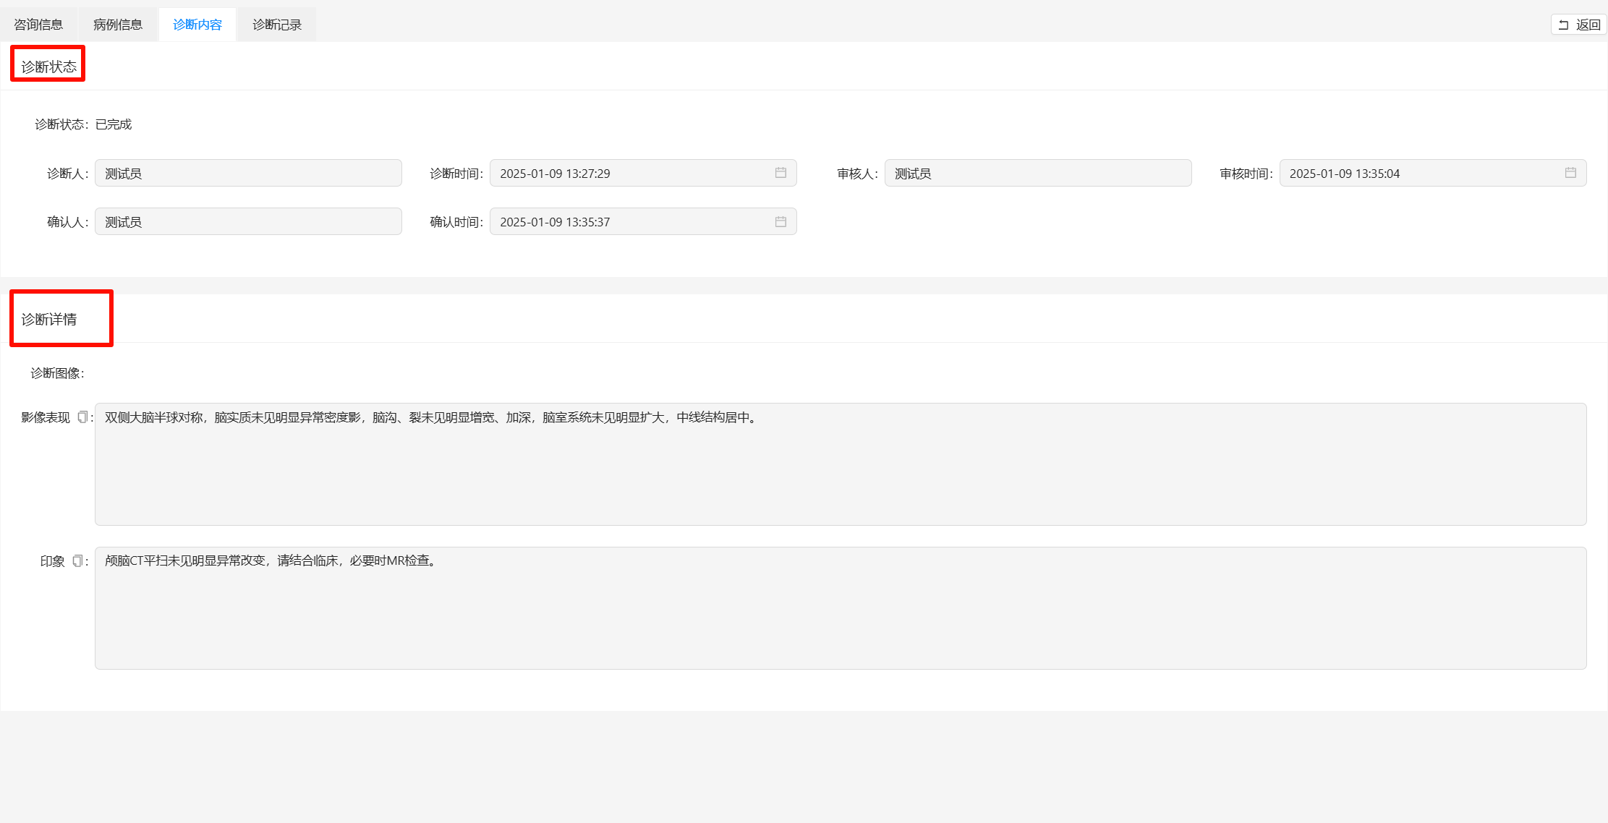Click inside 印象 text area
Screen dimensions: 1608x823
[840, 608]
